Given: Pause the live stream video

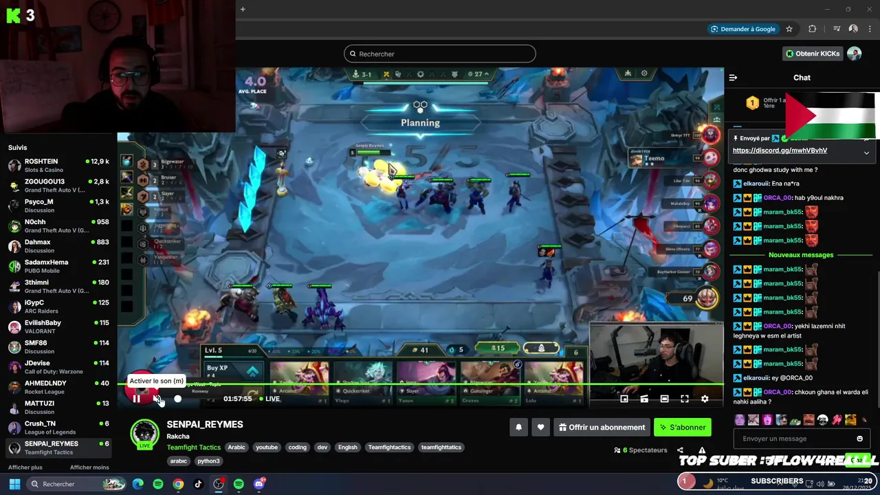Looking at the screenshot, I should (136, 399).
